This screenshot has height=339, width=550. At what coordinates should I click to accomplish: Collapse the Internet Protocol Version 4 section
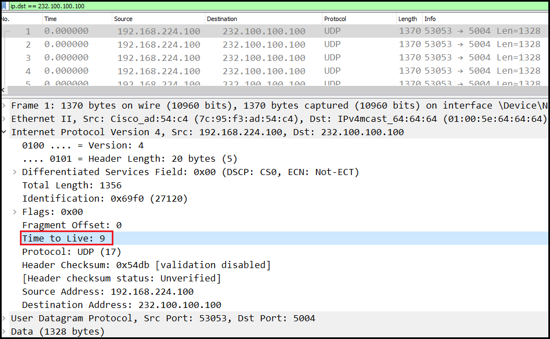(x=4, y=132)
